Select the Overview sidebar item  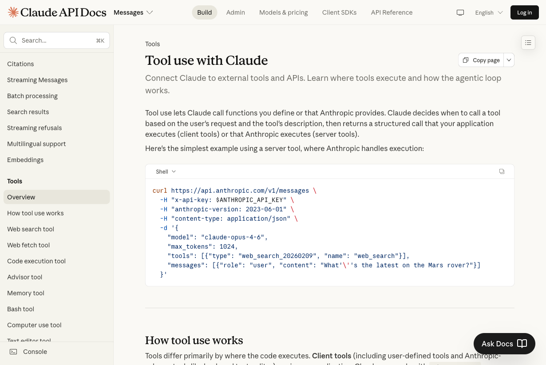pos(57,197)
